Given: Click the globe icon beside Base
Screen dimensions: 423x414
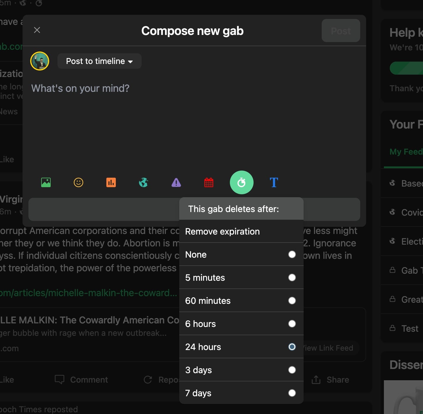Looking at the screenshot, I should click(392, 183).
